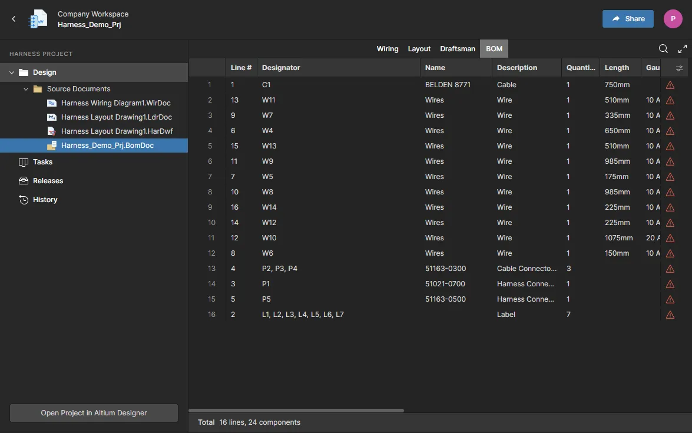The height and width of the screenshot is (433, 692).
Task: Open the search magnifier icon
Action: click(663, 49)
